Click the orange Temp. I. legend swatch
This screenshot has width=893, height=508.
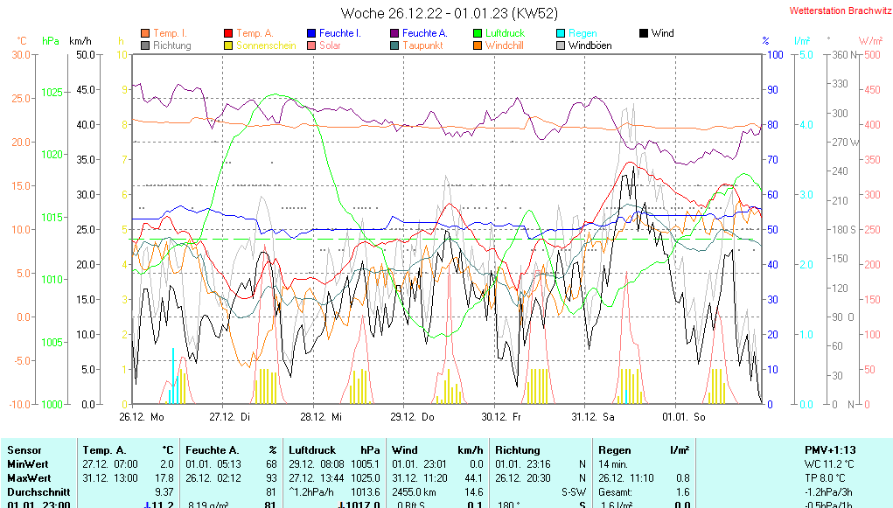145,33
